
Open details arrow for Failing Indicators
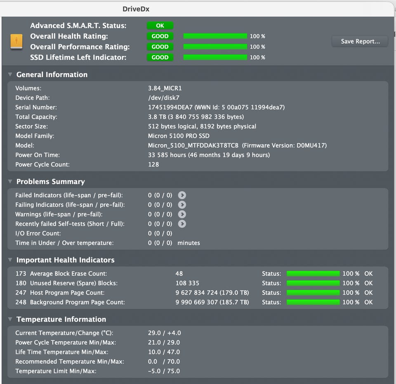182,205
